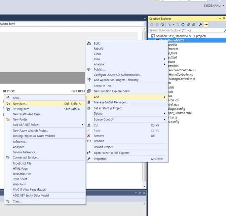Add a JavaScript File
The image size is (226, 216).
point(22,174)
